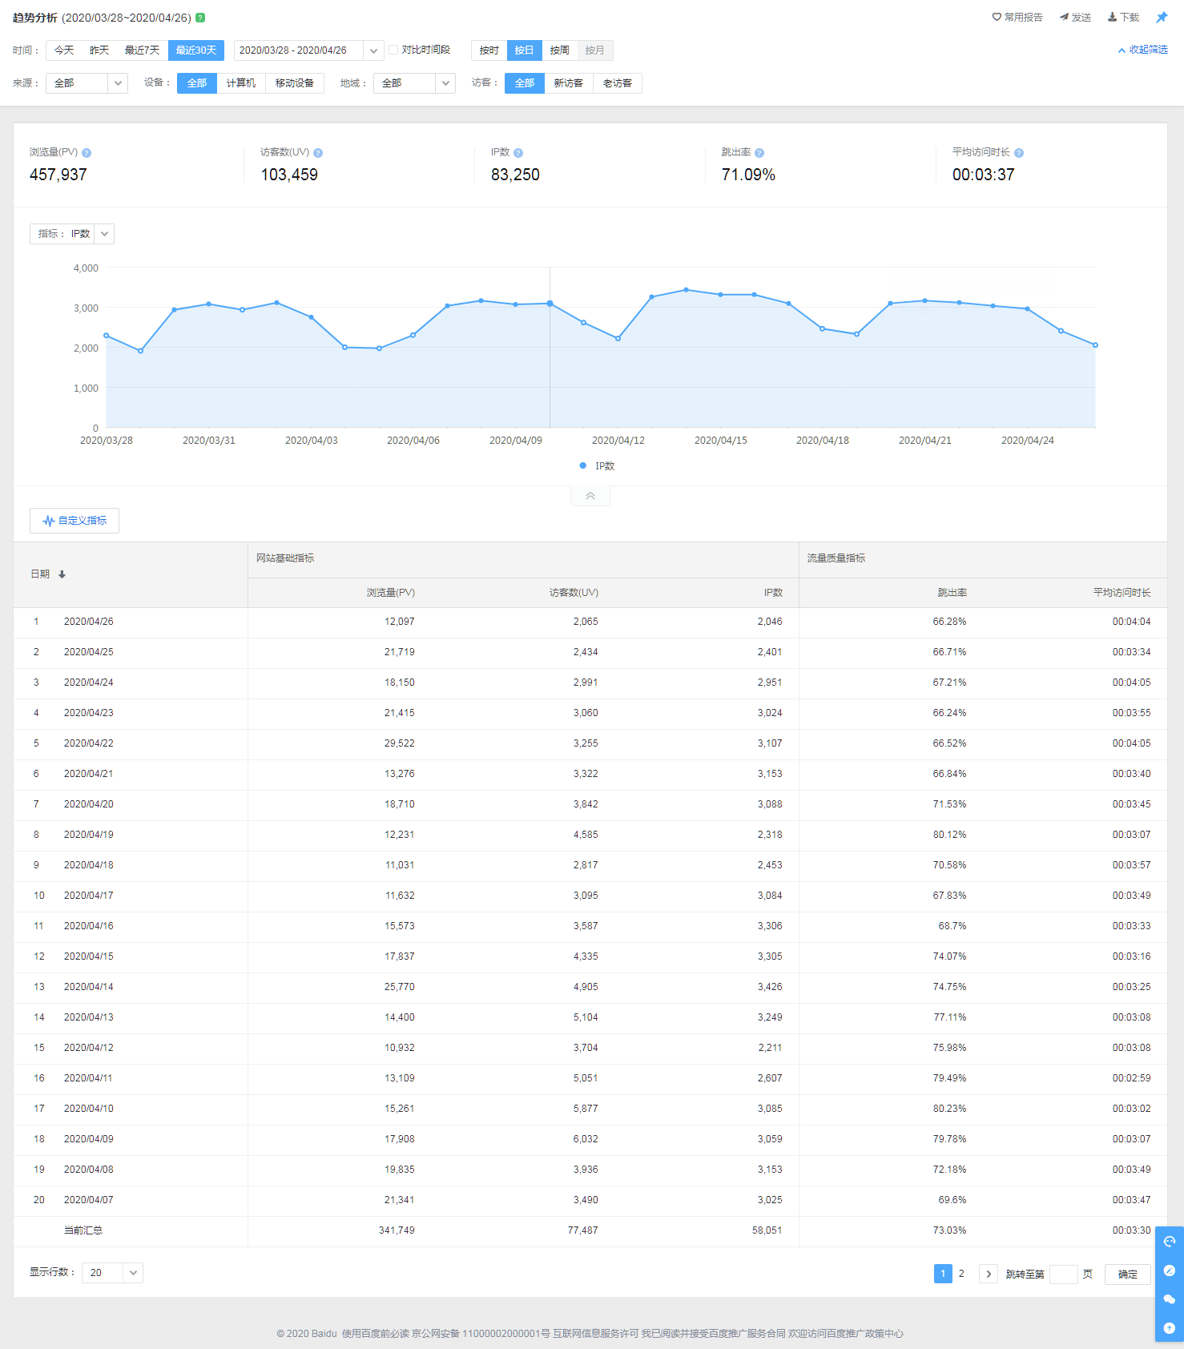Screen dimensions: 1184x1349
Task: Open help tooltip for 访客数(UV)
Action: 318,153
